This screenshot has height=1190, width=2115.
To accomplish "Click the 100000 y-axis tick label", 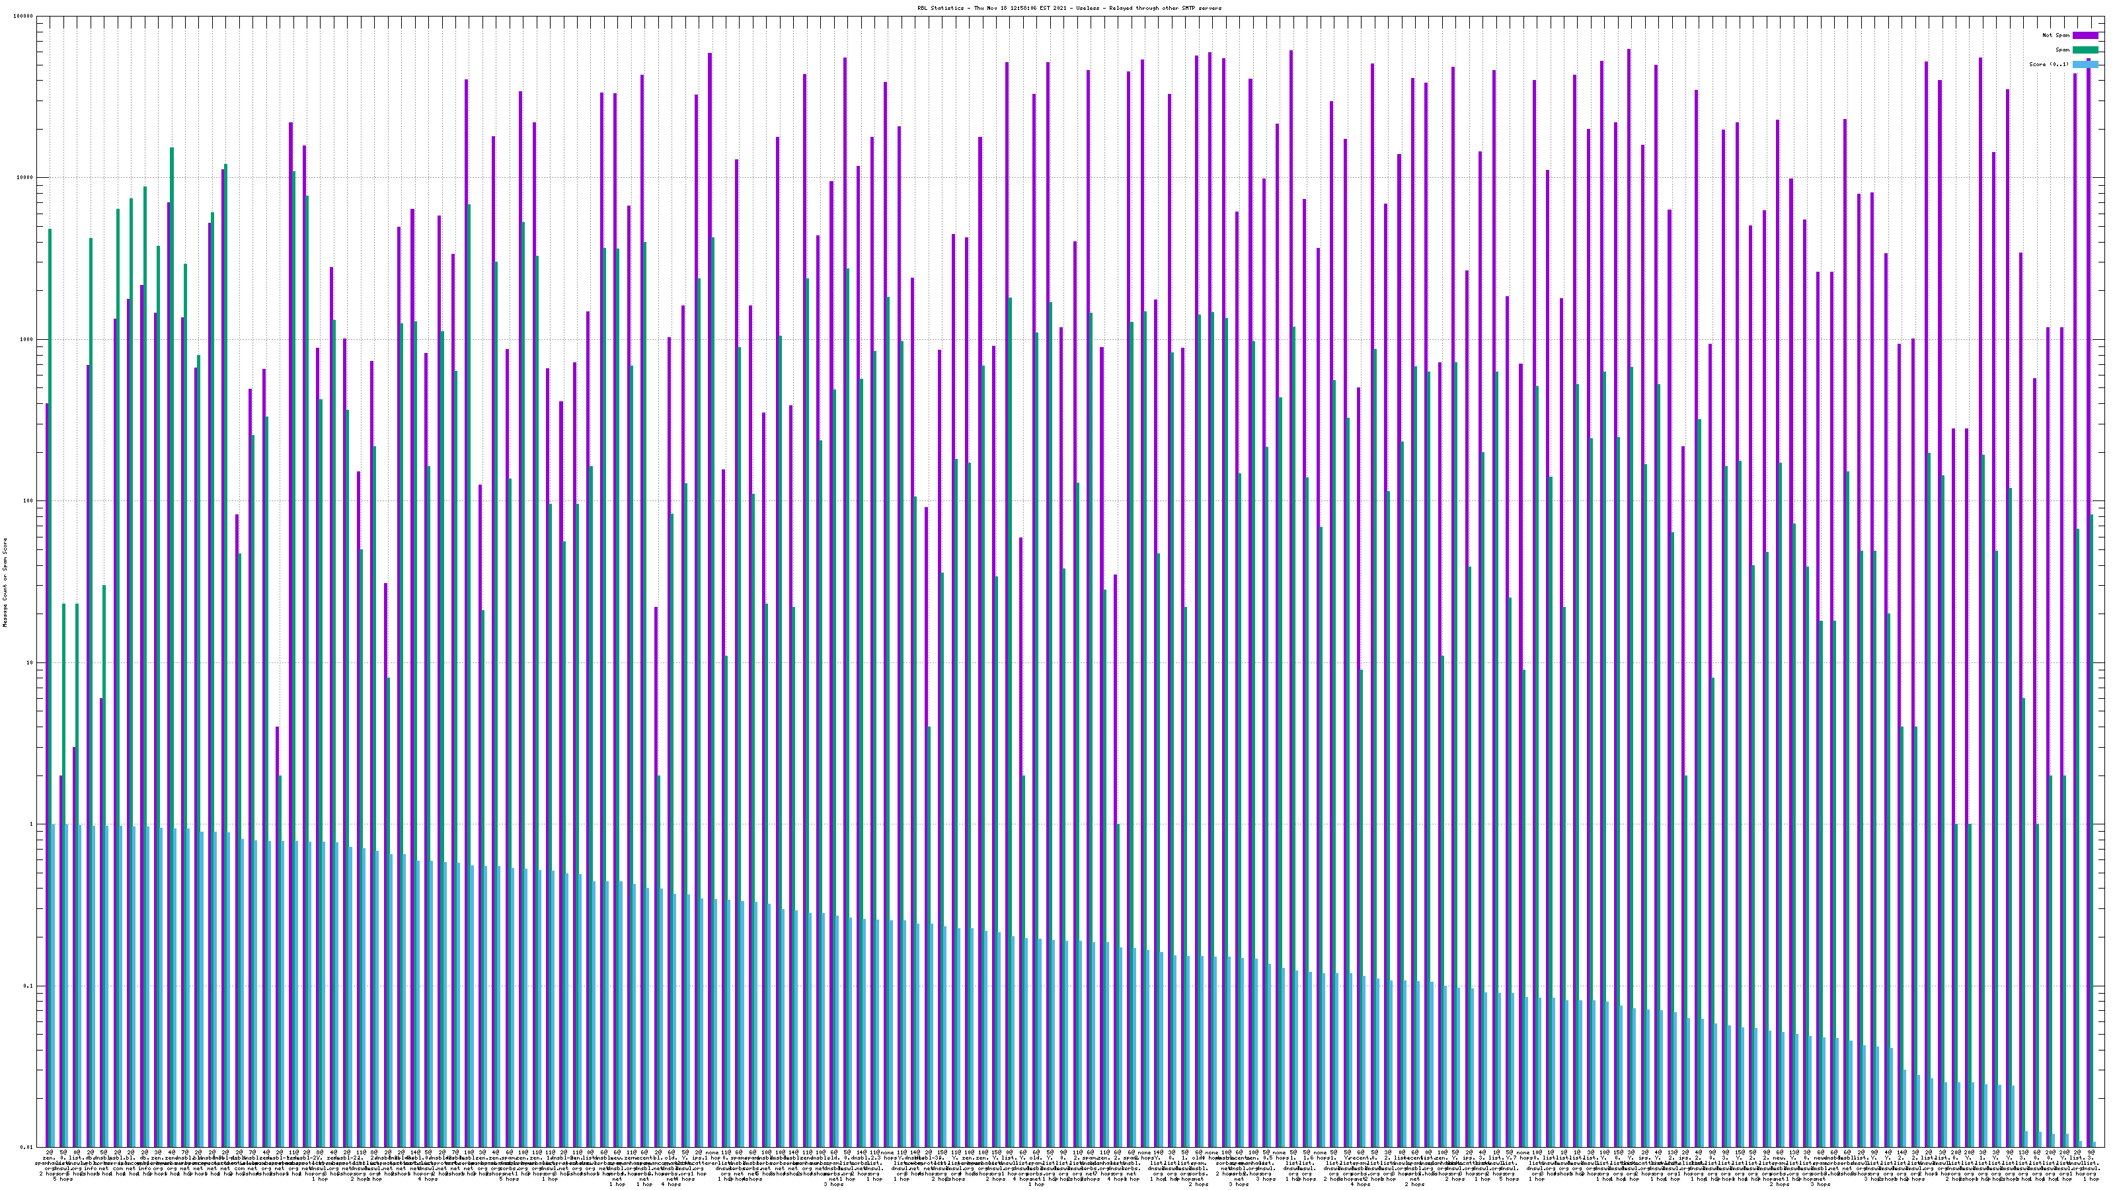I will (x=24, y=17).
